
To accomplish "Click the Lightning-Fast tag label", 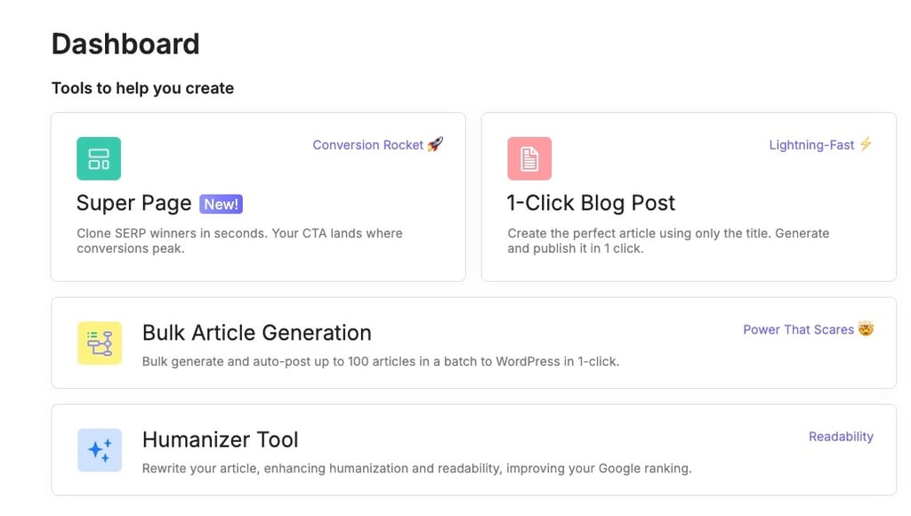I will 811,145.
